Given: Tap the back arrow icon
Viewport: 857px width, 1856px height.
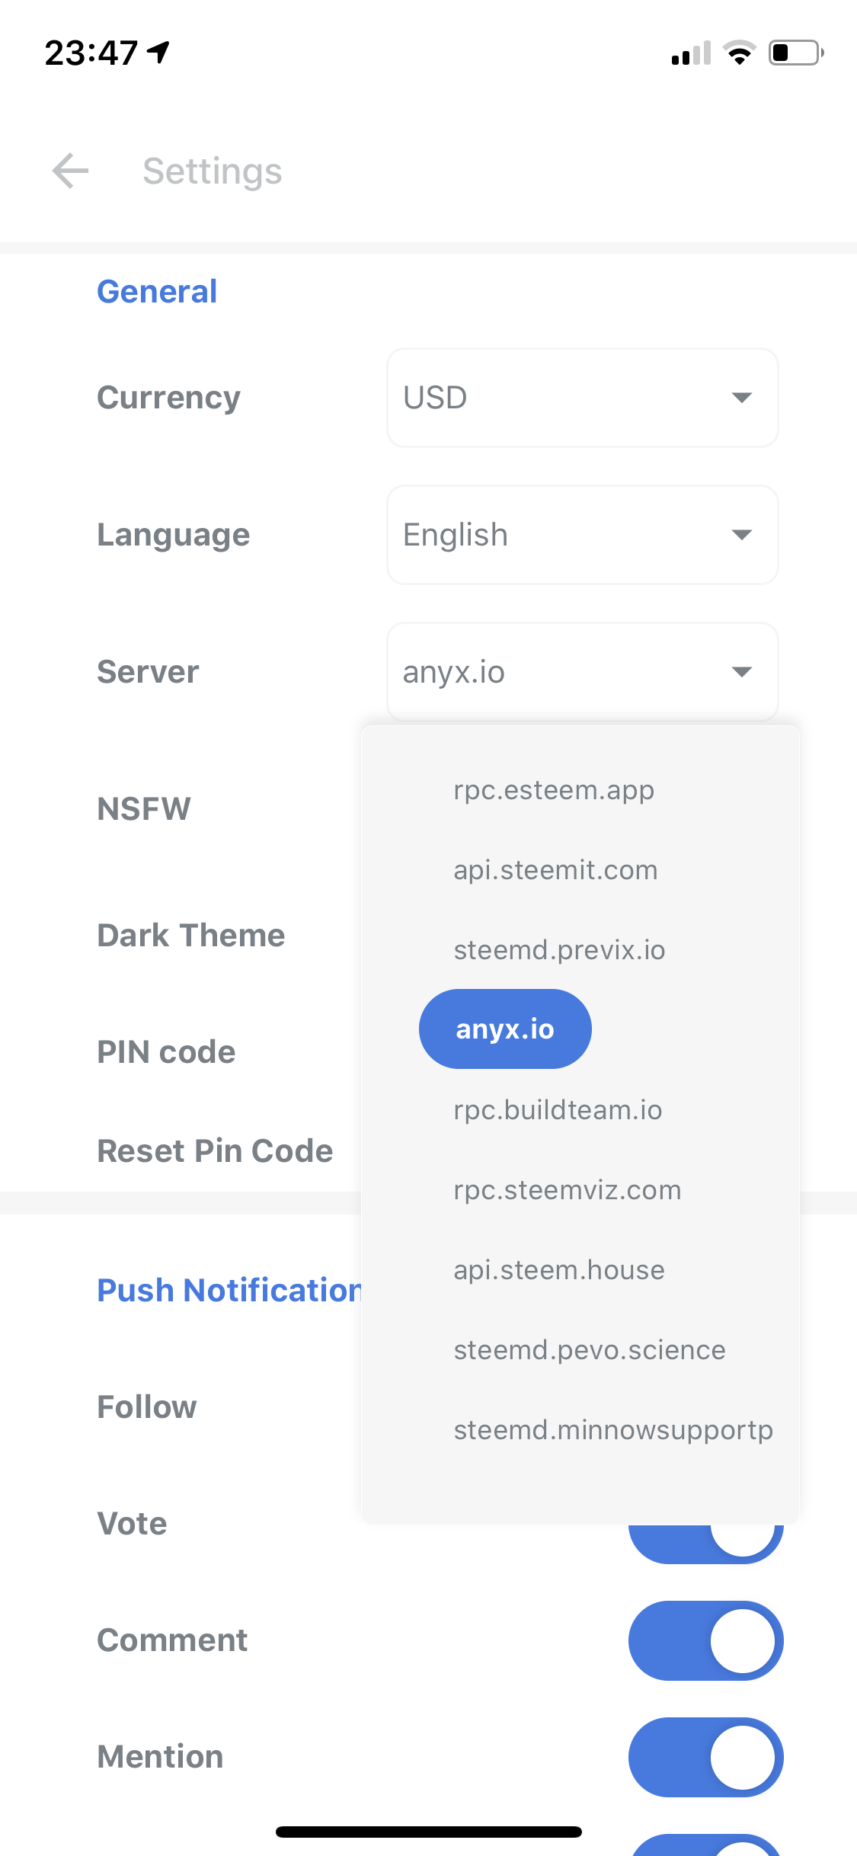Looking at the screenshot, I should 70,171.
